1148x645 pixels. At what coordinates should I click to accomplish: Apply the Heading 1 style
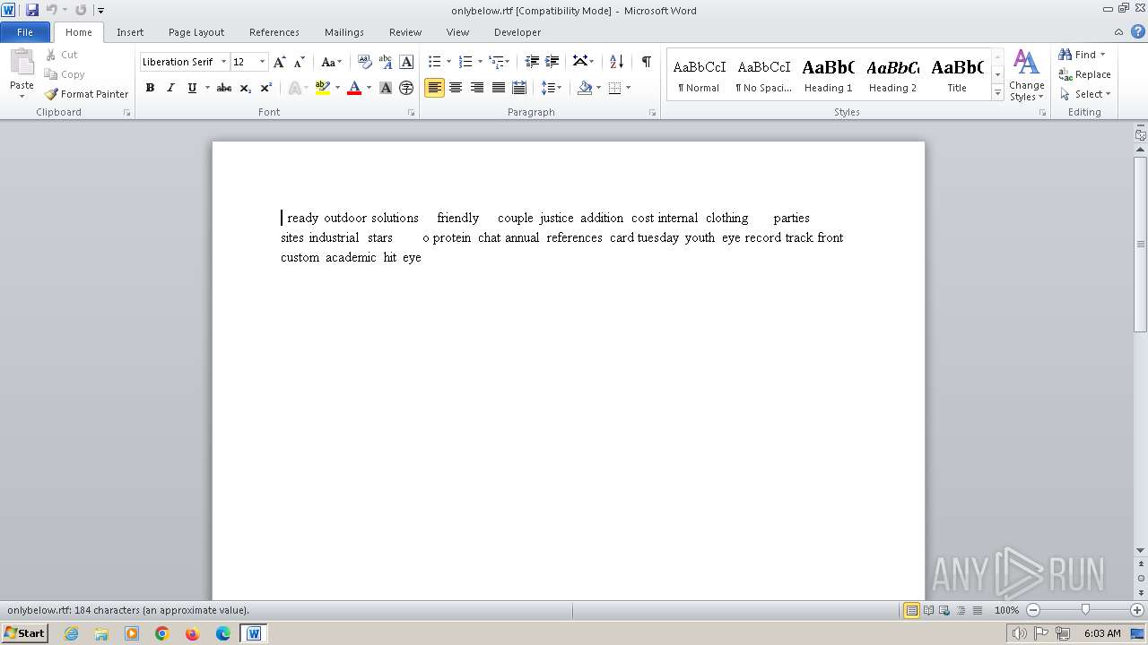[829, 74]
